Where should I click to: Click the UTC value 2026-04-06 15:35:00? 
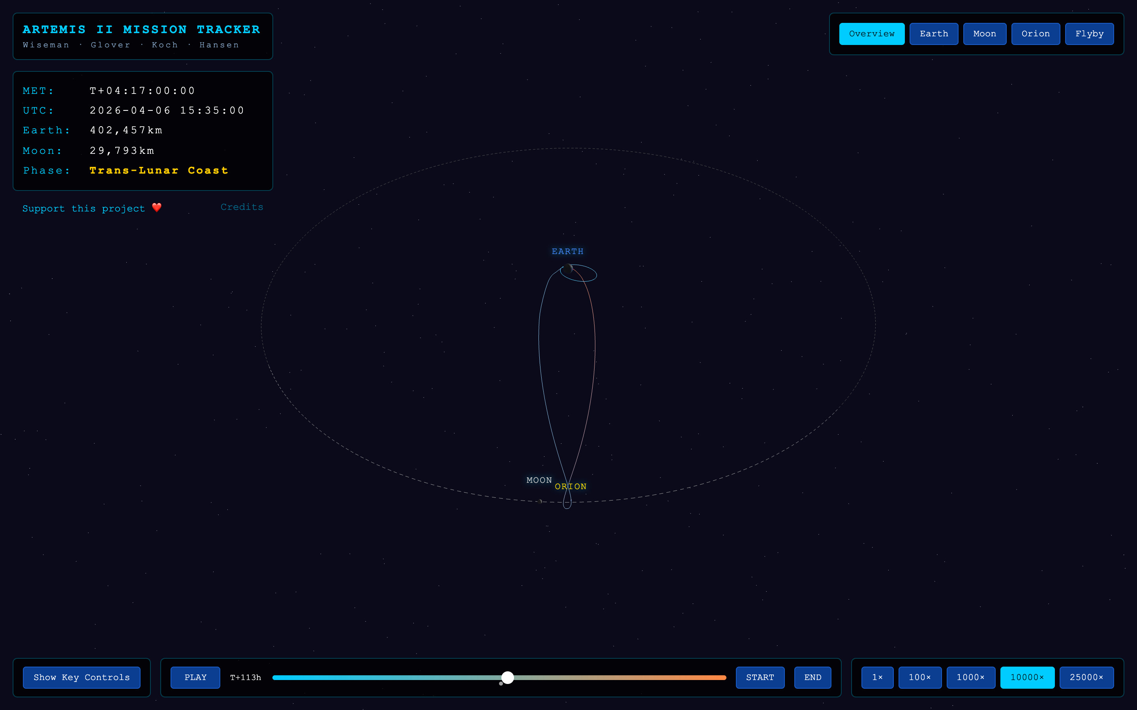pyautogui.click(x=167, y=110)
